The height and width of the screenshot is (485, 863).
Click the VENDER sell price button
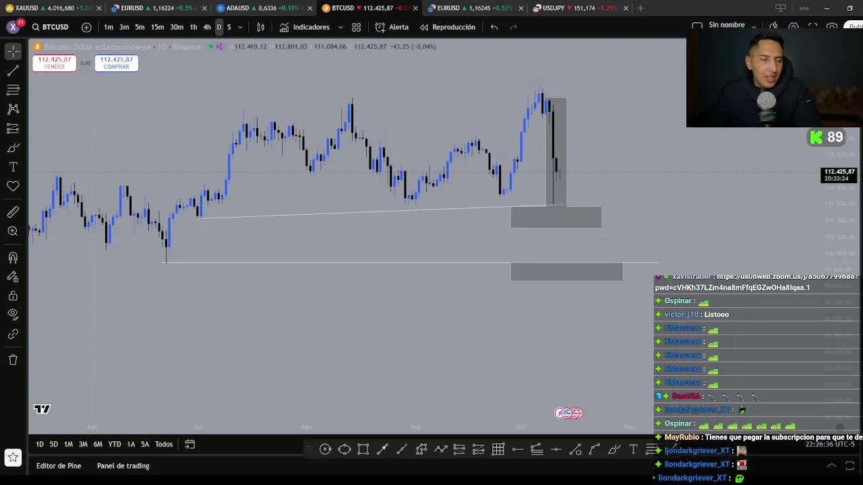[x=55, y=63]
